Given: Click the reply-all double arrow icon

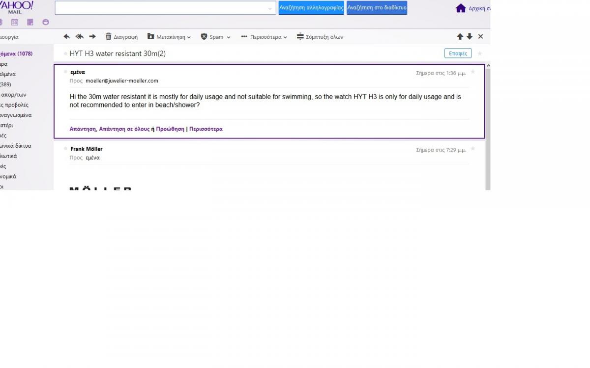Looking at the screenshot, I should 79,37.
